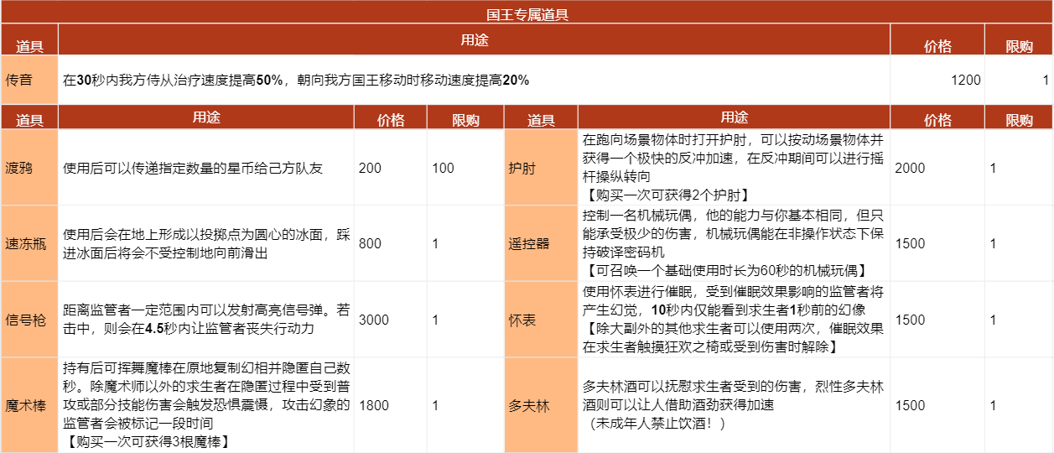Click the purchase limit 100 for 渡鸦
1054x453 pixels.
pos(443,168)
